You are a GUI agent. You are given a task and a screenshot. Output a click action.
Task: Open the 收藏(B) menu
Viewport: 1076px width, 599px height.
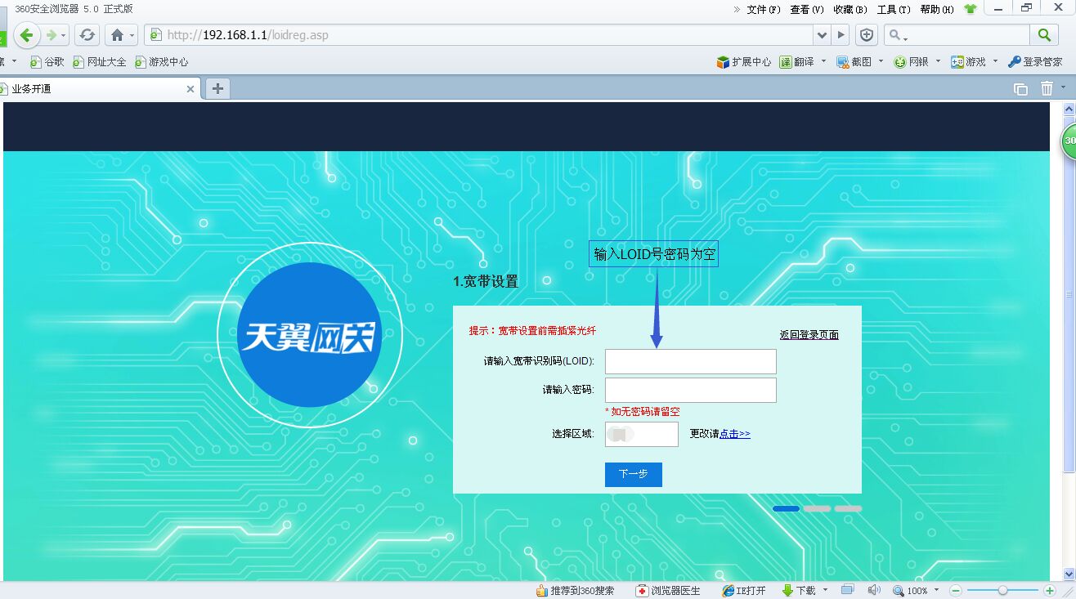(x=850, y=9)
